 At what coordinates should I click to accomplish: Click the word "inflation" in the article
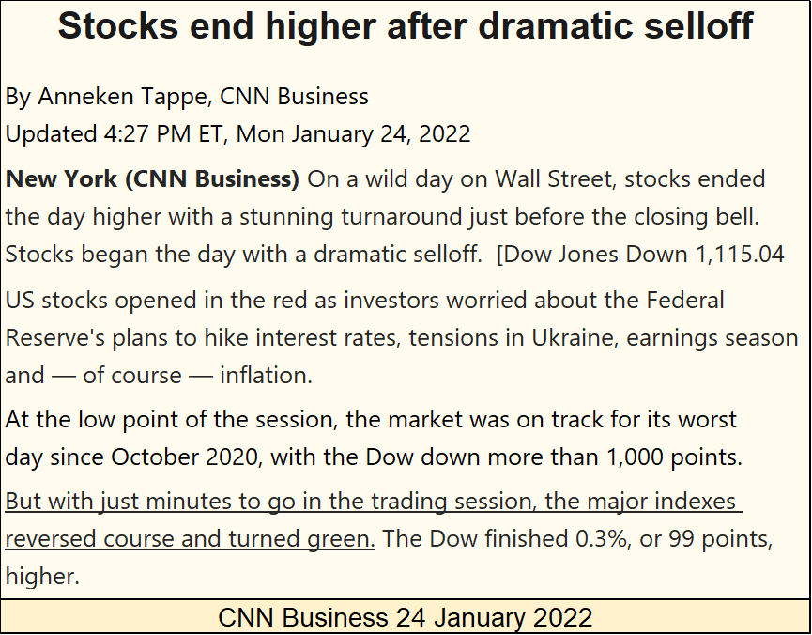tap(267, 376)
